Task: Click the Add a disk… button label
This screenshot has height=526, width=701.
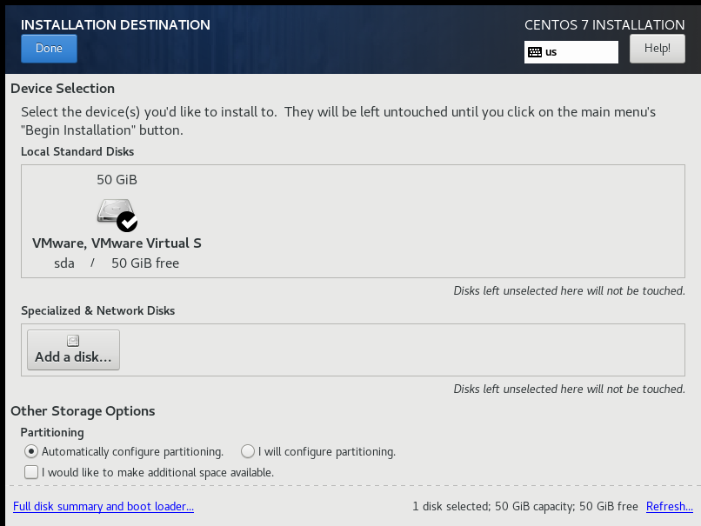Action: [x=73, y=357]
